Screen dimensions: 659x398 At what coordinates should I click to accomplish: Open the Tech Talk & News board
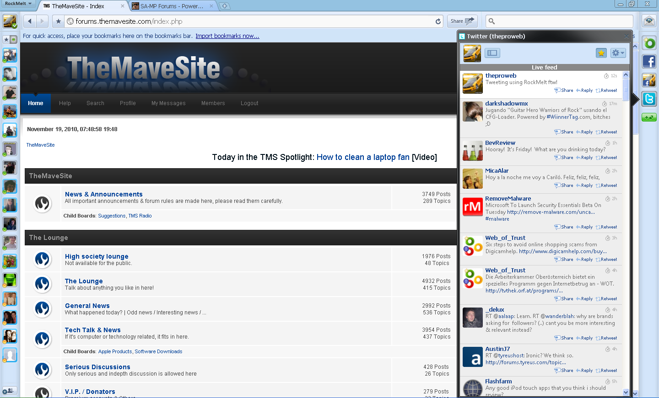[x=92, y=330]
